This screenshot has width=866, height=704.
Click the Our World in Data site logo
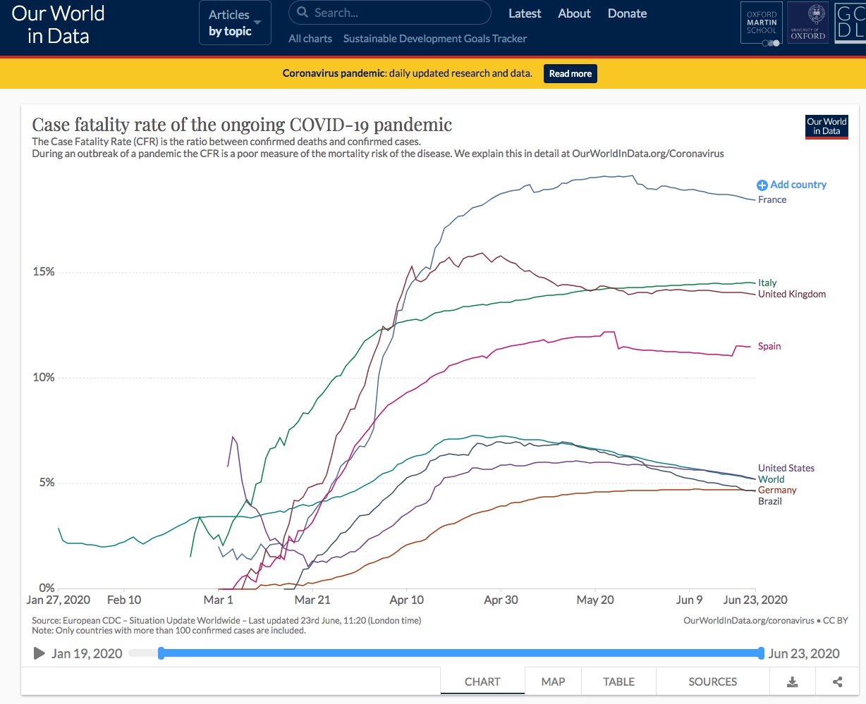pos(59,25)
